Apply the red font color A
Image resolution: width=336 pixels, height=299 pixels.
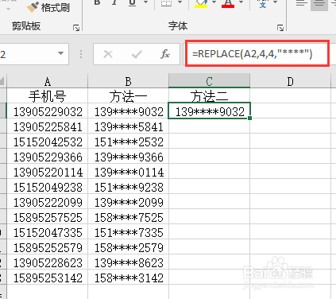click(228, 3)
